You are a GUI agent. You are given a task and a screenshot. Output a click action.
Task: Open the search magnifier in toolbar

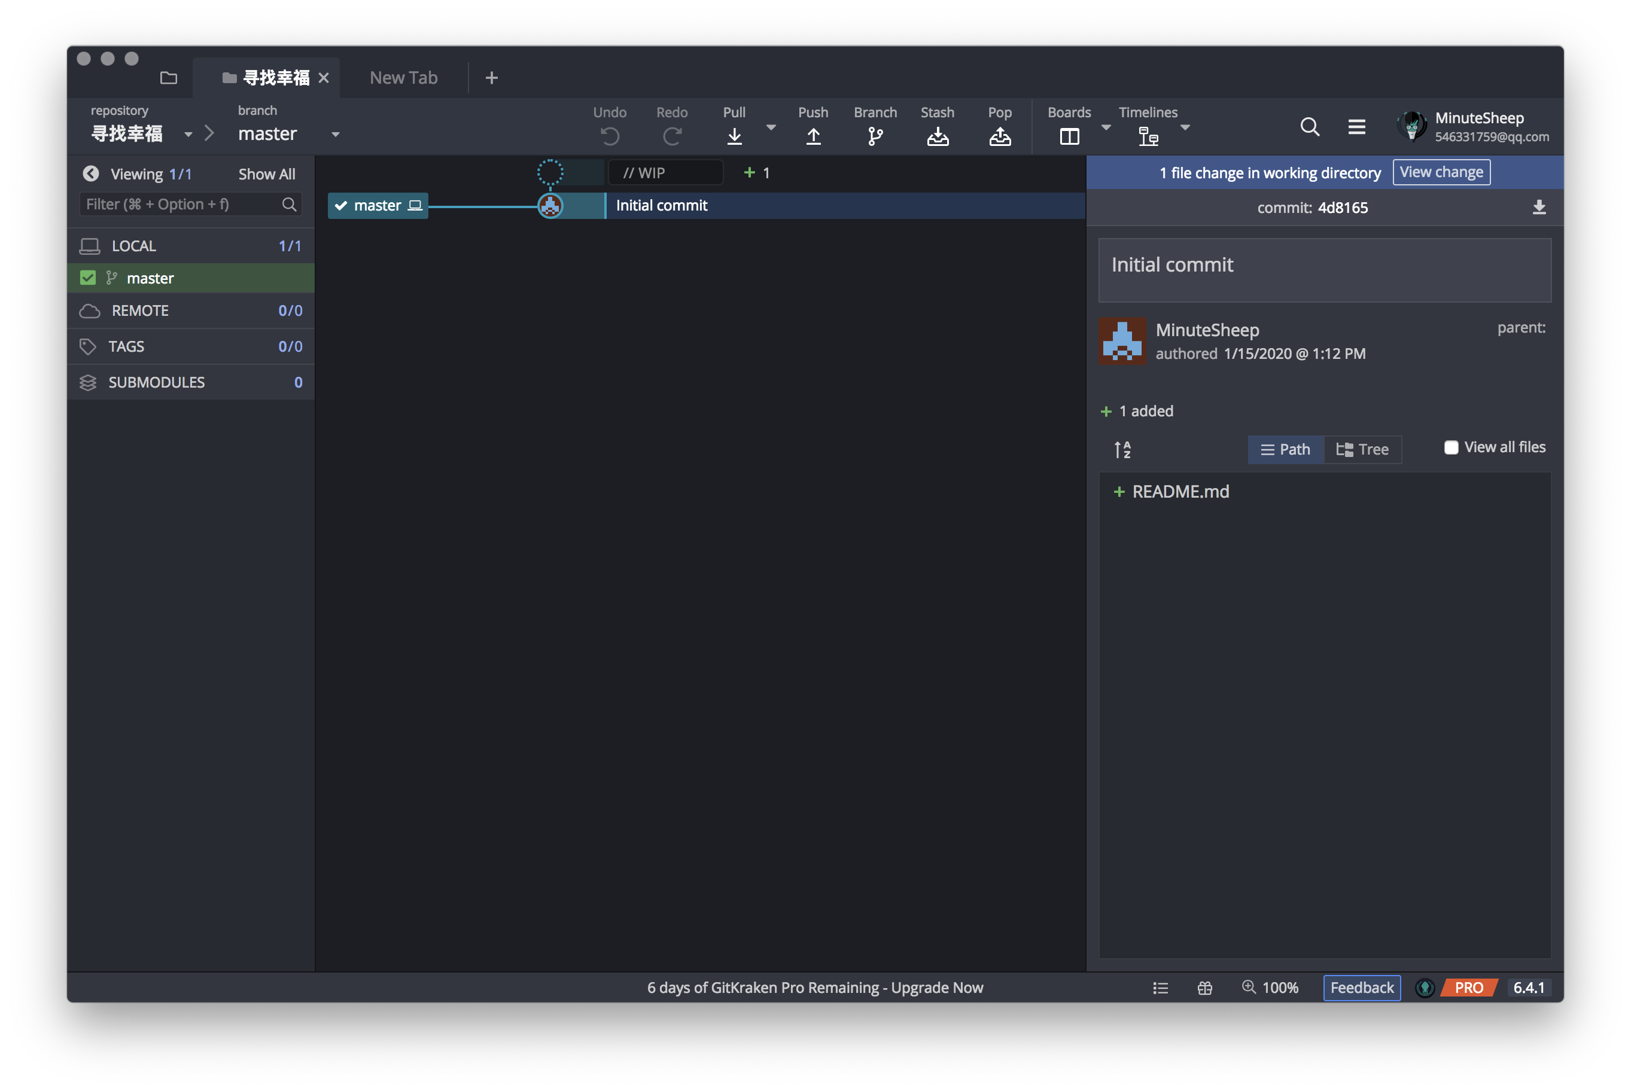click(x=1310, y=127)
